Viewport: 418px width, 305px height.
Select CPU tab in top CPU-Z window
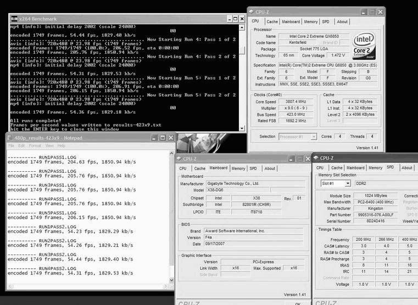[255, 21]
